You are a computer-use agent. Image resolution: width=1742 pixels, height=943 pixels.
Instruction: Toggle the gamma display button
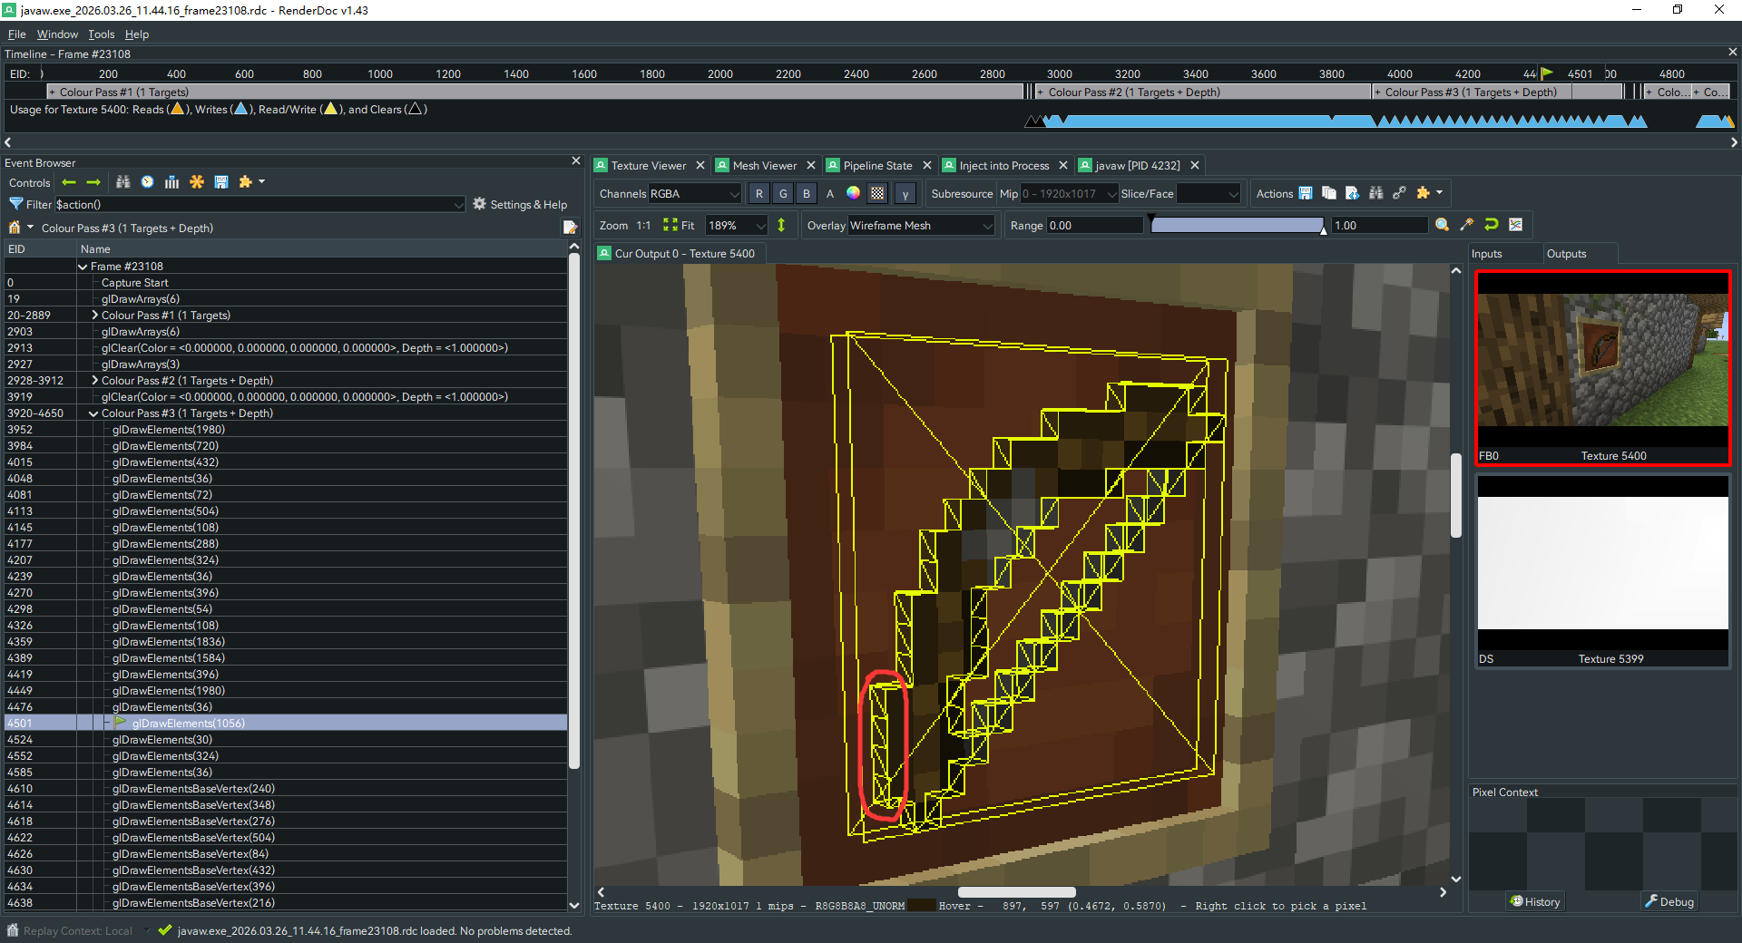[x=905, y=193]
